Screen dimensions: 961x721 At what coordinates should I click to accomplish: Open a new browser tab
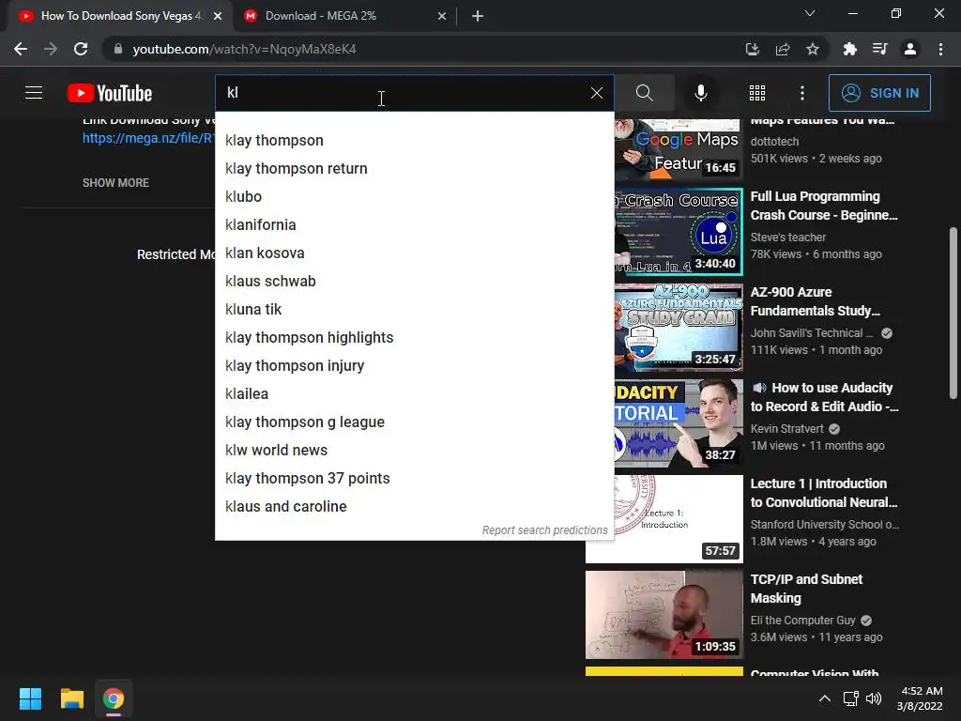(478, 16)
